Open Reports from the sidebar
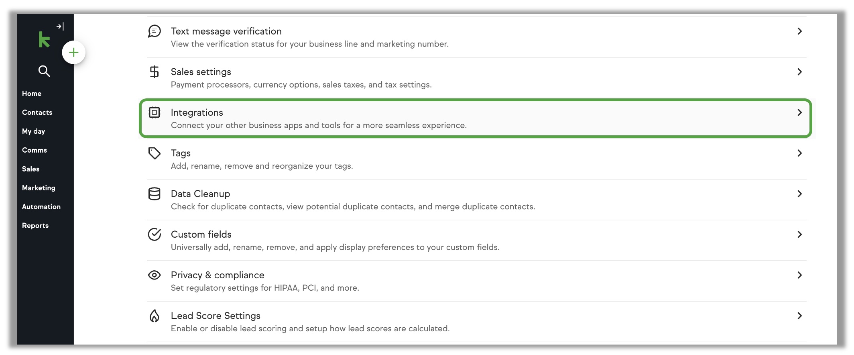This screenshot has width=854, height=355. pos(35,226)
